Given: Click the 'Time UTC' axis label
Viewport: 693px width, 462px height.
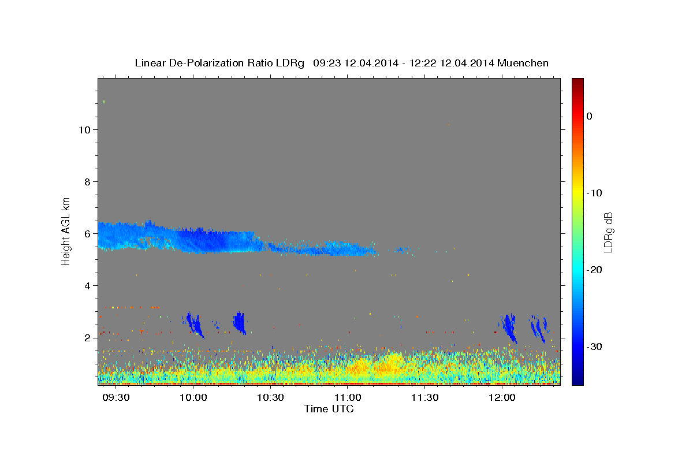Looking at the screenshot, I should tap(329, 409).
